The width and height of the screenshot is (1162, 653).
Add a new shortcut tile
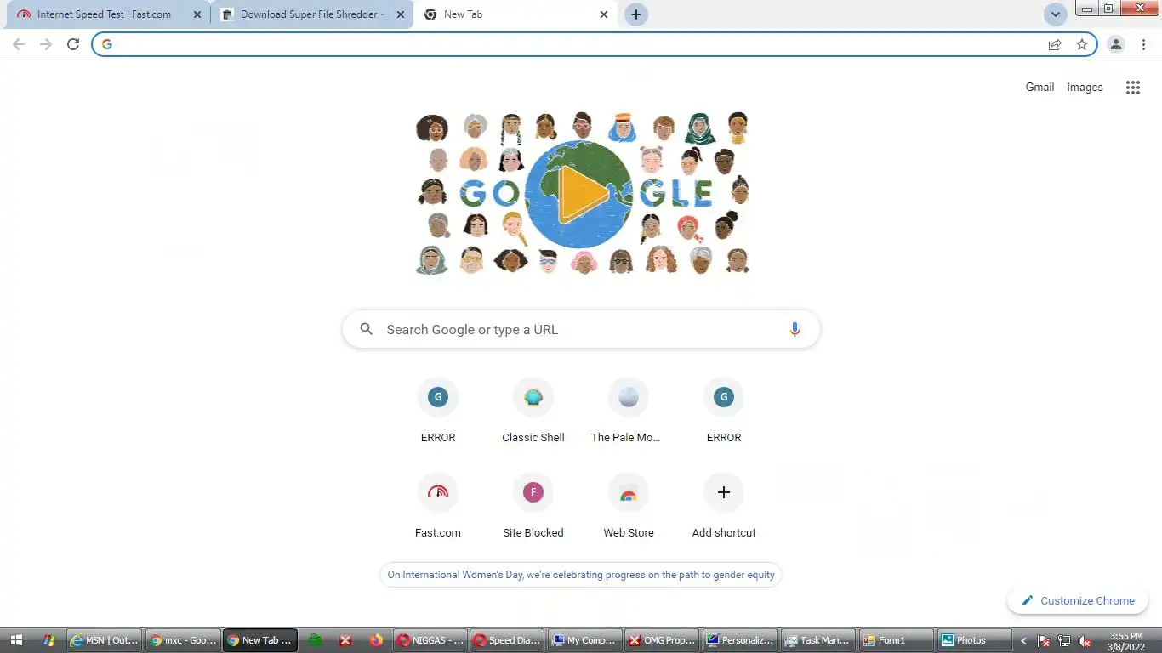[x=724, y=506]
